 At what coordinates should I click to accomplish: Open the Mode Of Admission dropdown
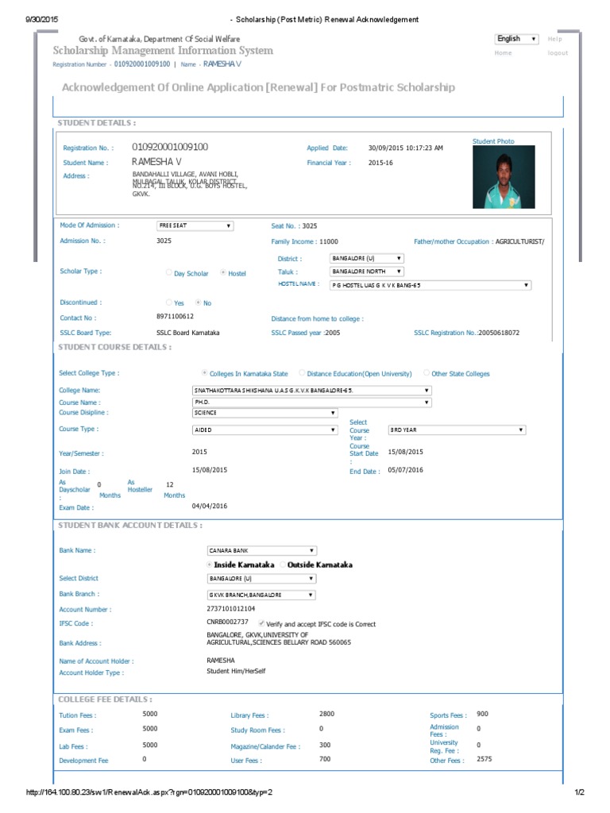[x=195, y=225]
